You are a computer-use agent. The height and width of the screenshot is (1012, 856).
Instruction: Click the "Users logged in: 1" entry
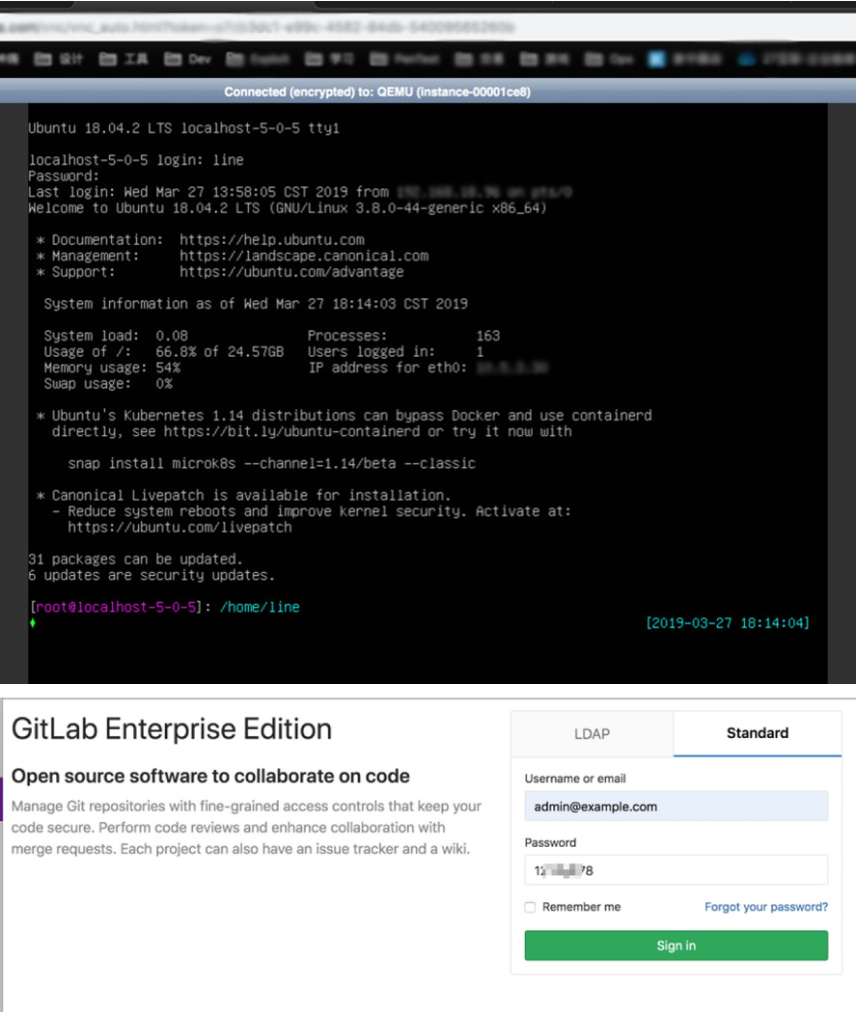(396, 352)
